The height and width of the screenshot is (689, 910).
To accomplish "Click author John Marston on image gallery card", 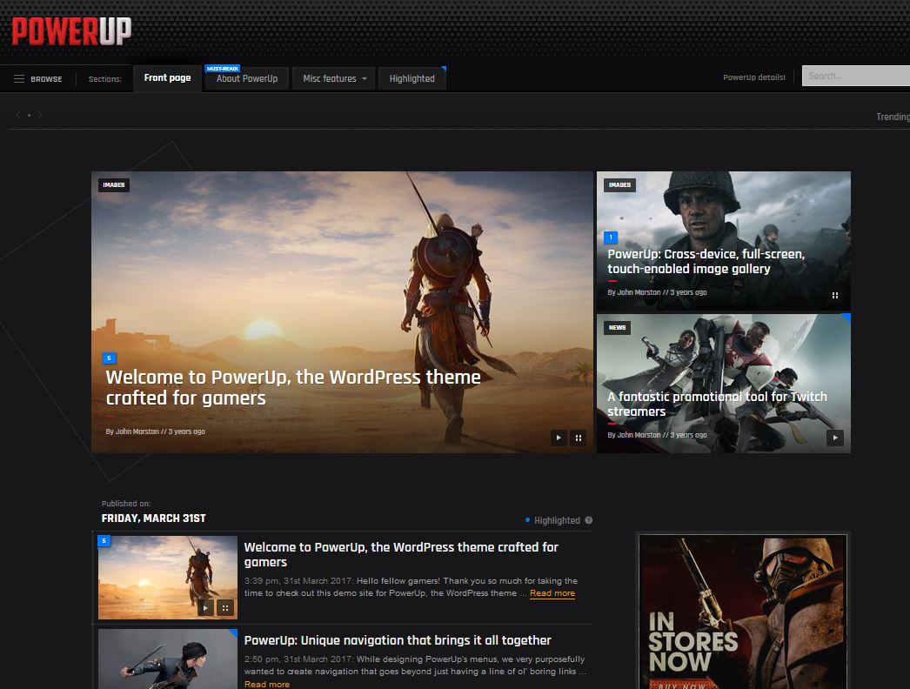I will pyautogui.click(x=639, y=292).
